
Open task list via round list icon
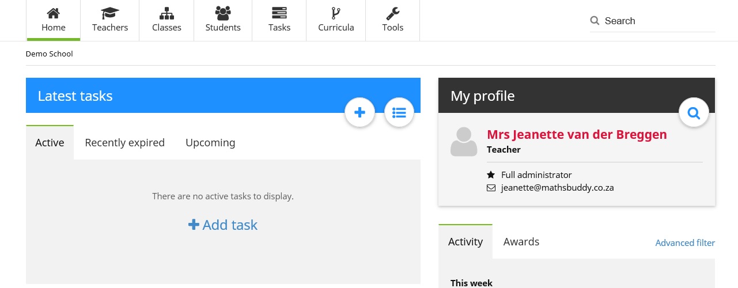[399, 113]
